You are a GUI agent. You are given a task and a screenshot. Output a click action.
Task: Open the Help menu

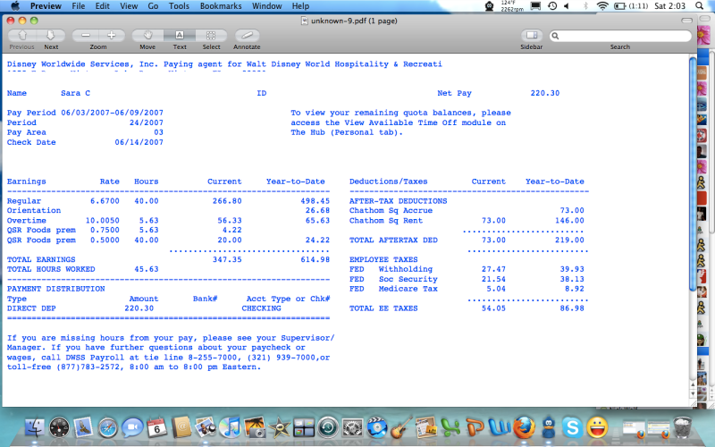click(x=300, y=6)
